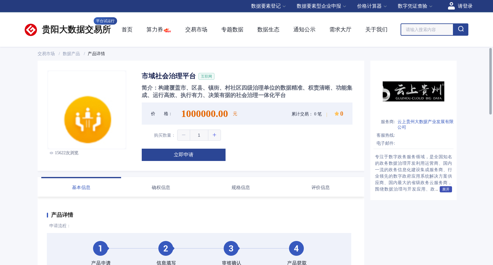Screen dimensions: 493x265
Task: Click step 3 circle 审核确认
Action: click(x=231, y=248)
